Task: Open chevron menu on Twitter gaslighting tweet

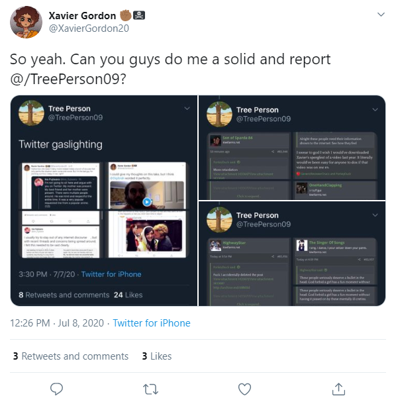Action: [x=187, y=109]
